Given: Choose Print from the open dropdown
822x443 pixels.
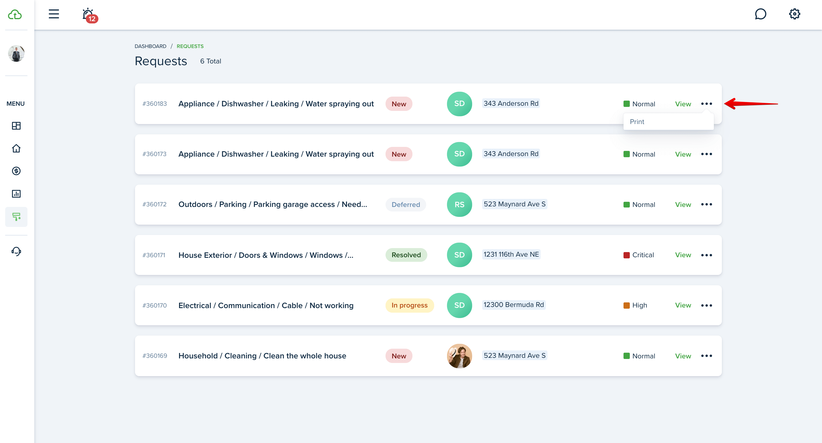Looking at the screenshot, I should 668,121.
